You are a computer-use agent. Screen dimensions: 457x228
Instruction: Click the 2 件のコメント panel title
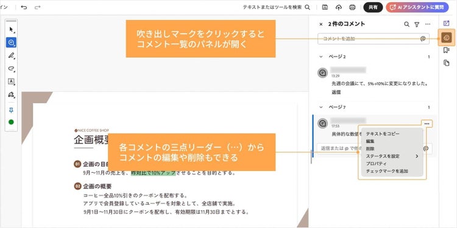click(x=347, y=24)
